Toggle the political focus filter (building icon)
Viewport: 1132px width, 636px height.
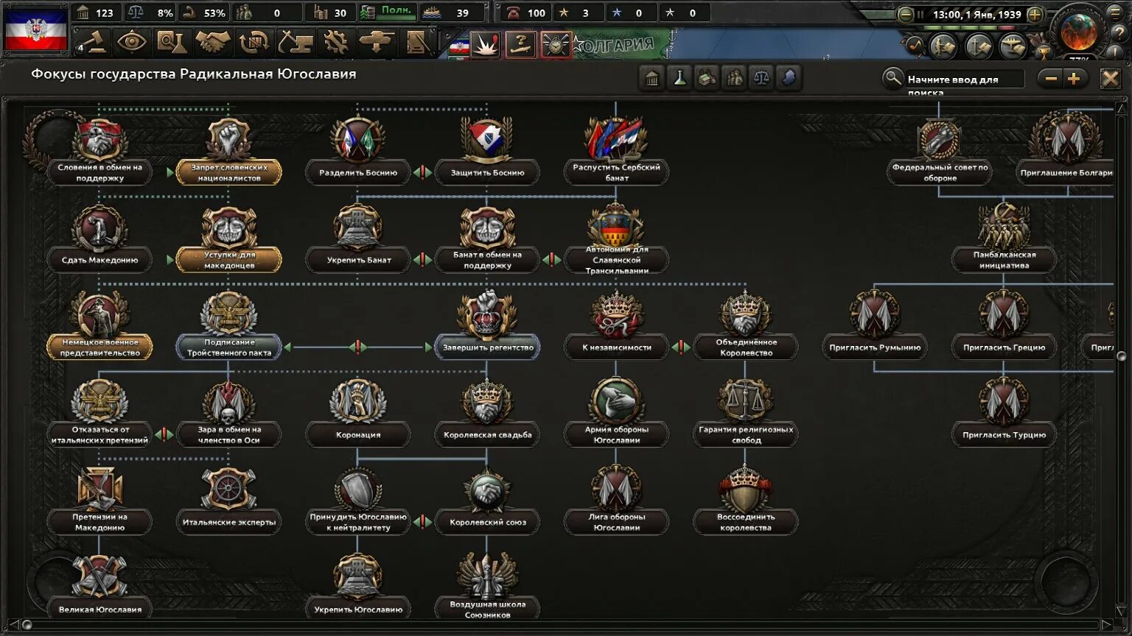(651, 78)
